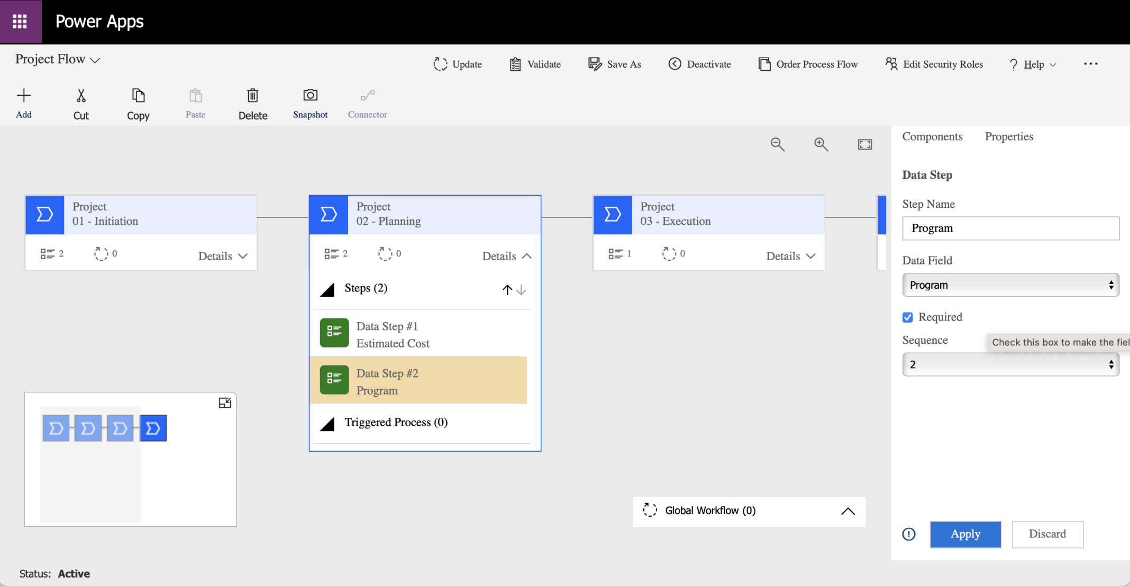The height and width of the screenshot is (586, 1130).
Task: Open the Data Field Program dropdown
Action: (1010, 285)
